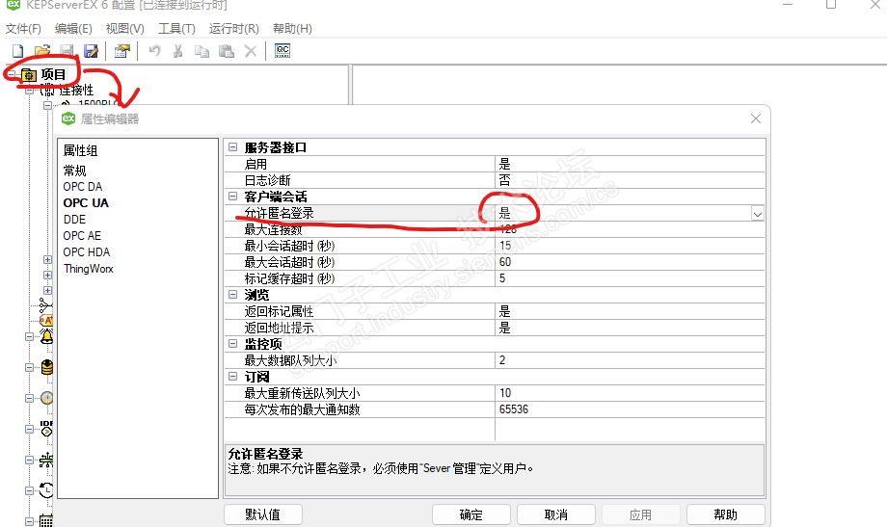Select the IoT Gateway node icon

pyautogui.click(x=46, y=460)
